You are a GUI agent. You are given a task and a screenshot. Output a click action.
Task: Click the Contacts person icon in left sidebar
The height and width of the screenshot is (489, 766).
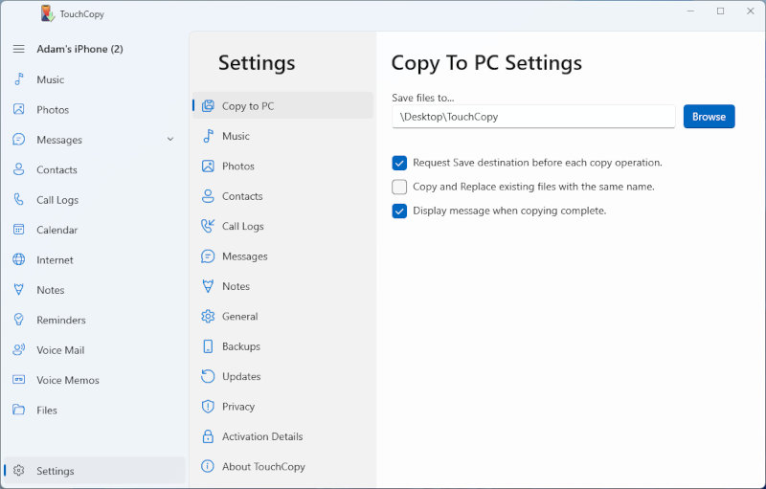(x=18, y=169)
